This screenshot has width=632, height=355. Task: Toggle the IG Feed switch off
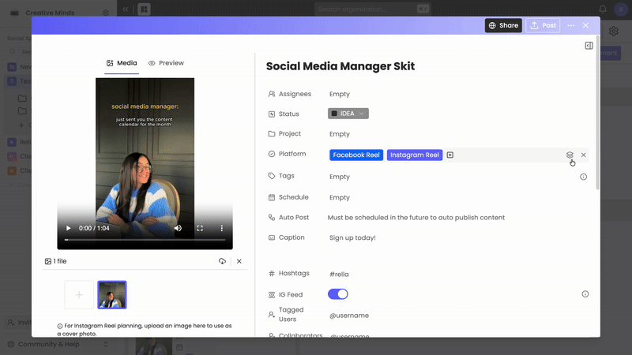(338, 294)
